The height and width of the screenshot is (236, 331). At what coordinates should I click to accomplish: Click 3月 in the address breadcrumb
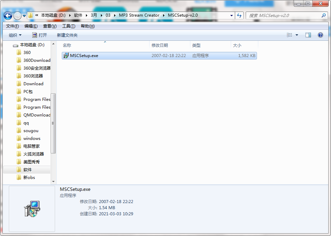click(x=94, y=15)
